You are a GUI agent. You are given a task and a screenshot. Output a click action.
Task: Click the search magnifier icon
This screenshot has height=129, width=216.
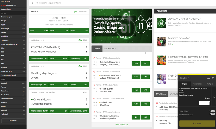[x=32, y=3]
